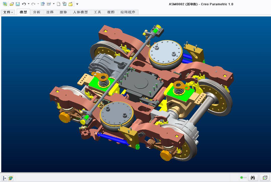The image size is (271, 182).
Task: Regenerate the model via toolbar icon
Action: point(43,4)
